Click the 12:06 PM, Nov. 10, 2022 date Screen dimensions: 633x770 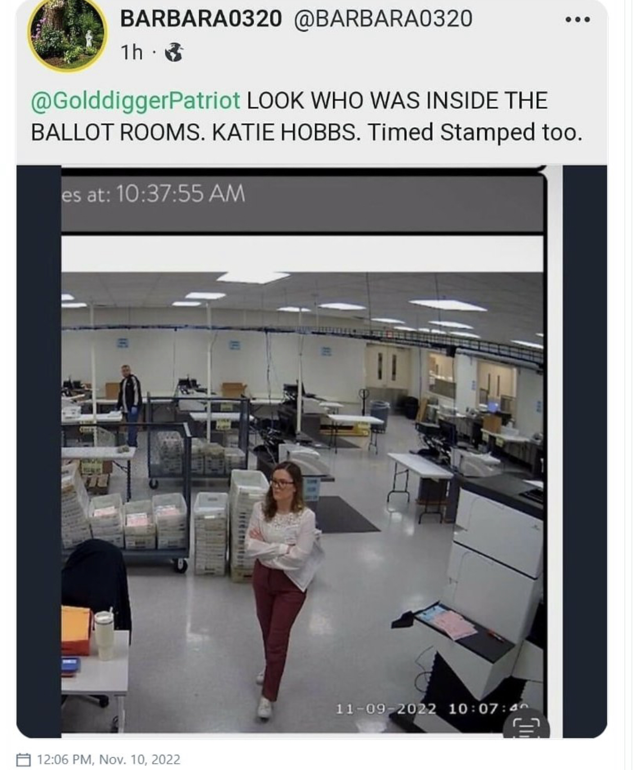109,760
